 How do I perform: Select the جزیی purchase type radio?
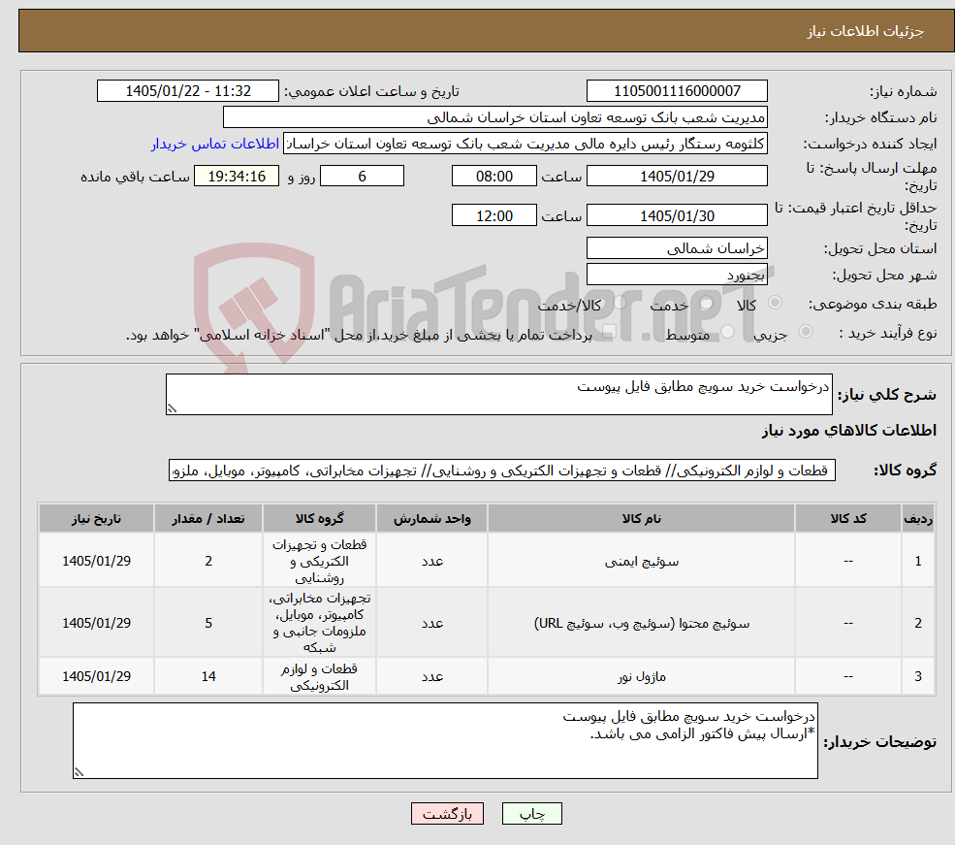point(806,332)
